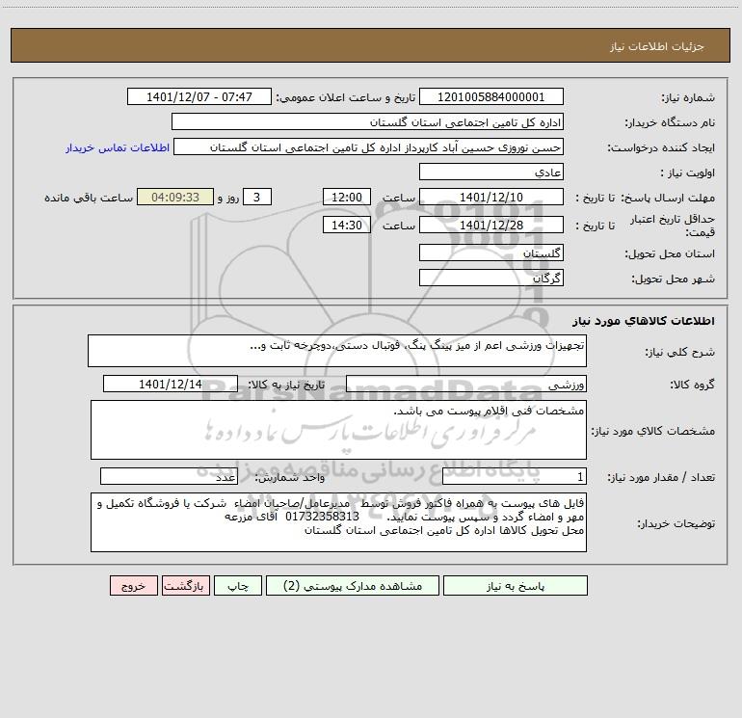Click the label واحد شمارش

(x=290, y=478)
